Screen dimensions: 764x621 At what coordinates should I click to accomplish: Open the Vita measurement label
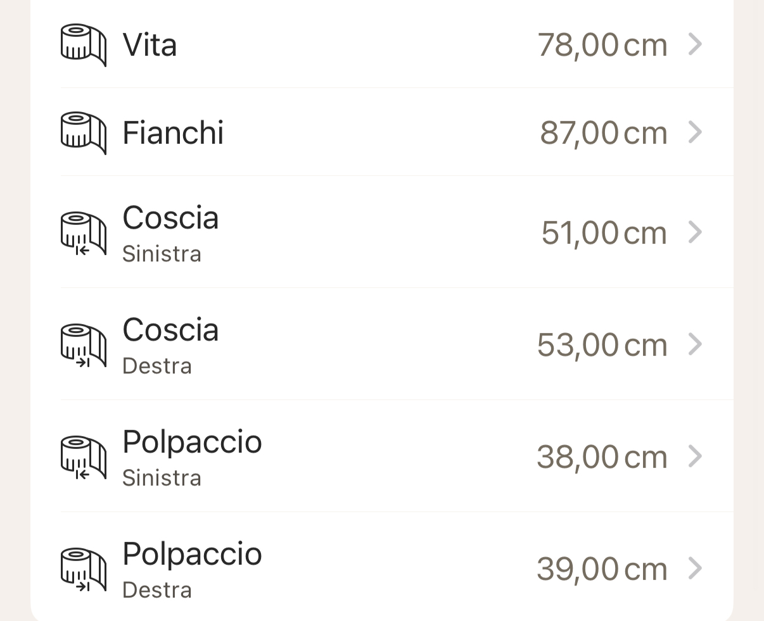click(x=150, y=46)
